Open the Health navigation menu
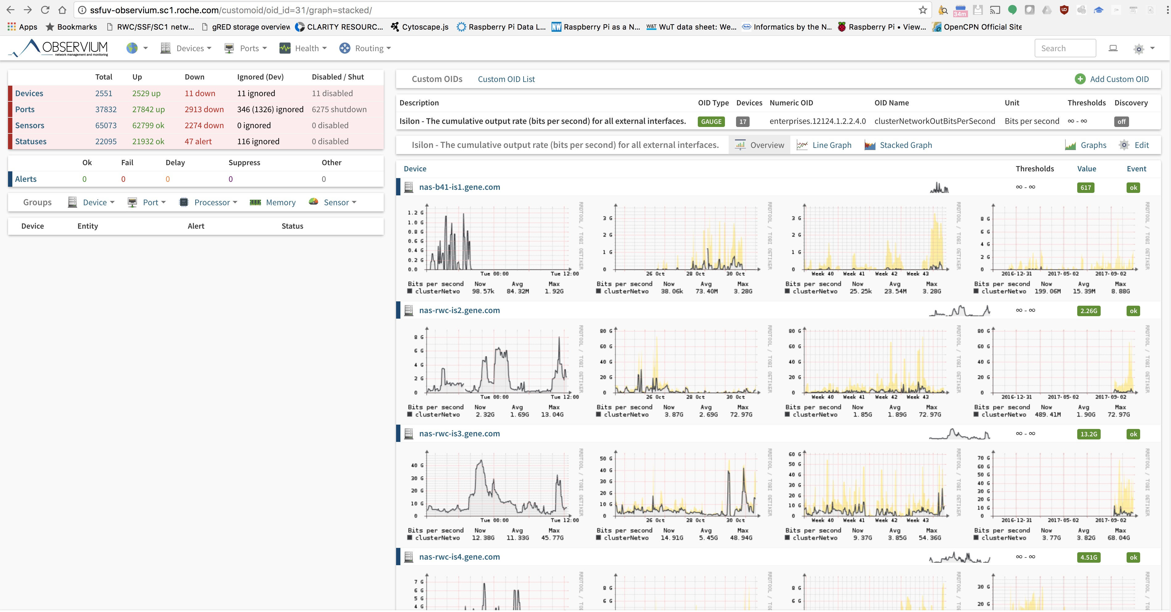Image resolution: width=1171 pixels, height=612 pixels. click(303, 48)
